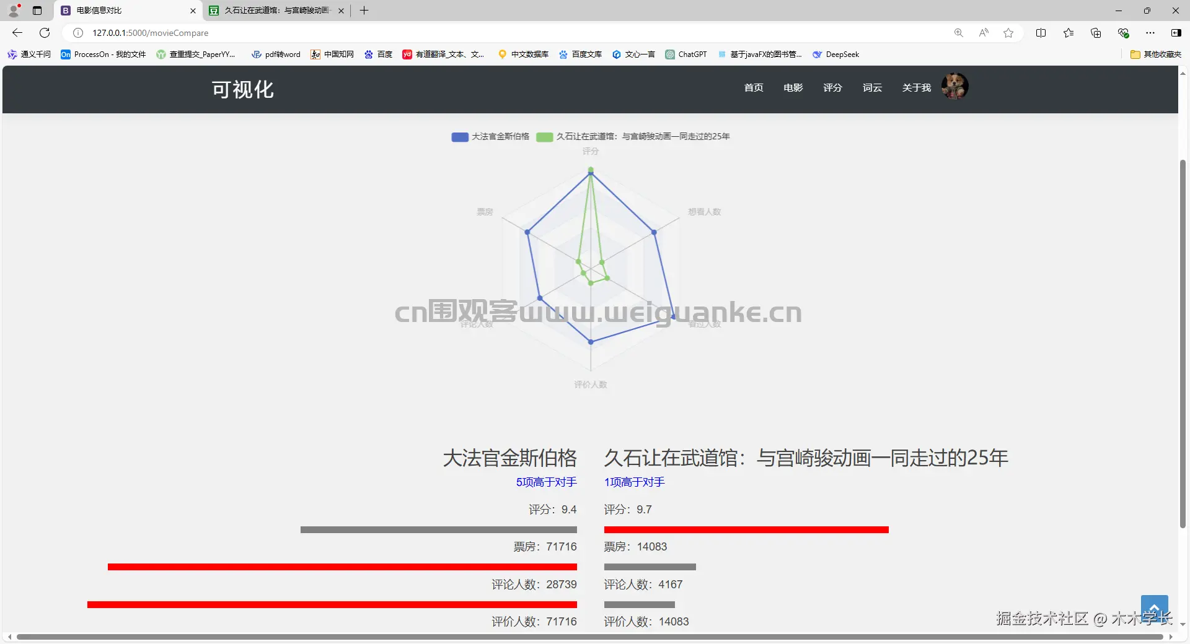Image resolution: width=1190 pixels, height=644 pixels.
Task: Click the red 评论人数 28739 bar
Action: pyautogui.click(x=332, y=605)
